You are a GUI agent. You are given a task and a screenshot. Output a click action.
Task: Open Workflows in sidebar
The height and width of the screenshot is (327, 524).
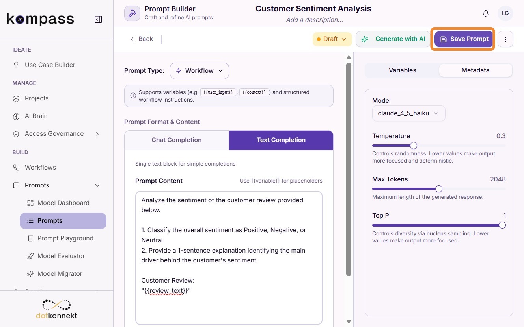(40, 168)
